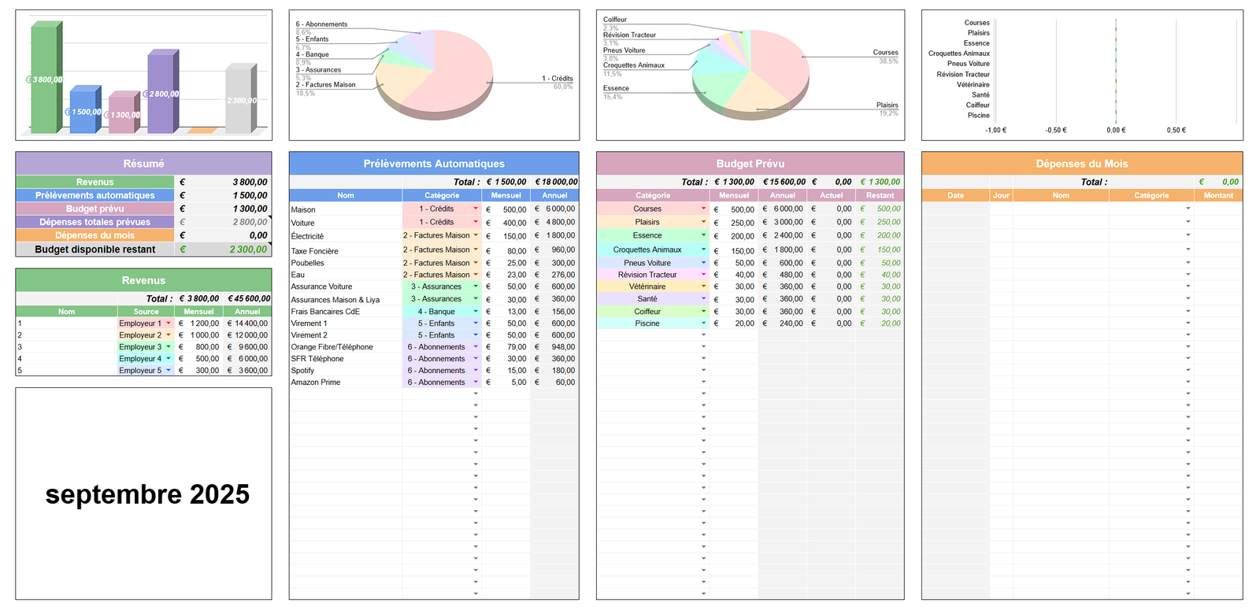
Task: Click the Budget disponible restant label
Action: tap(94, 250)
